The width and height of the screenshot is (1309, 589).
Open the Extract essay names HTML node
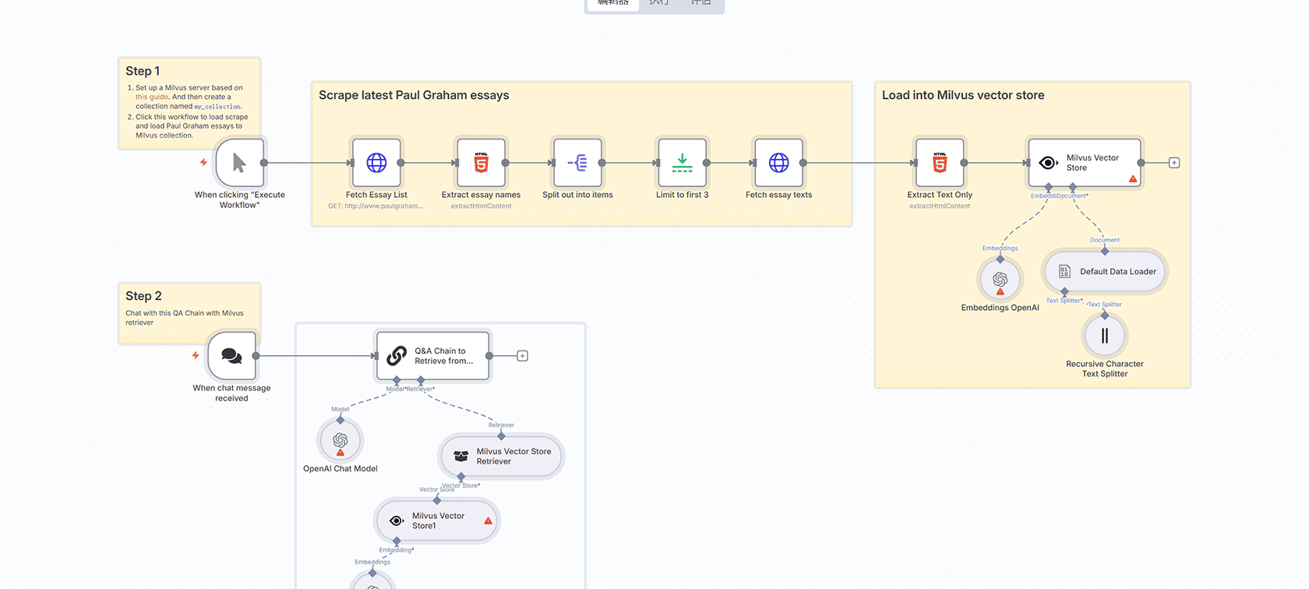(481, 163)
